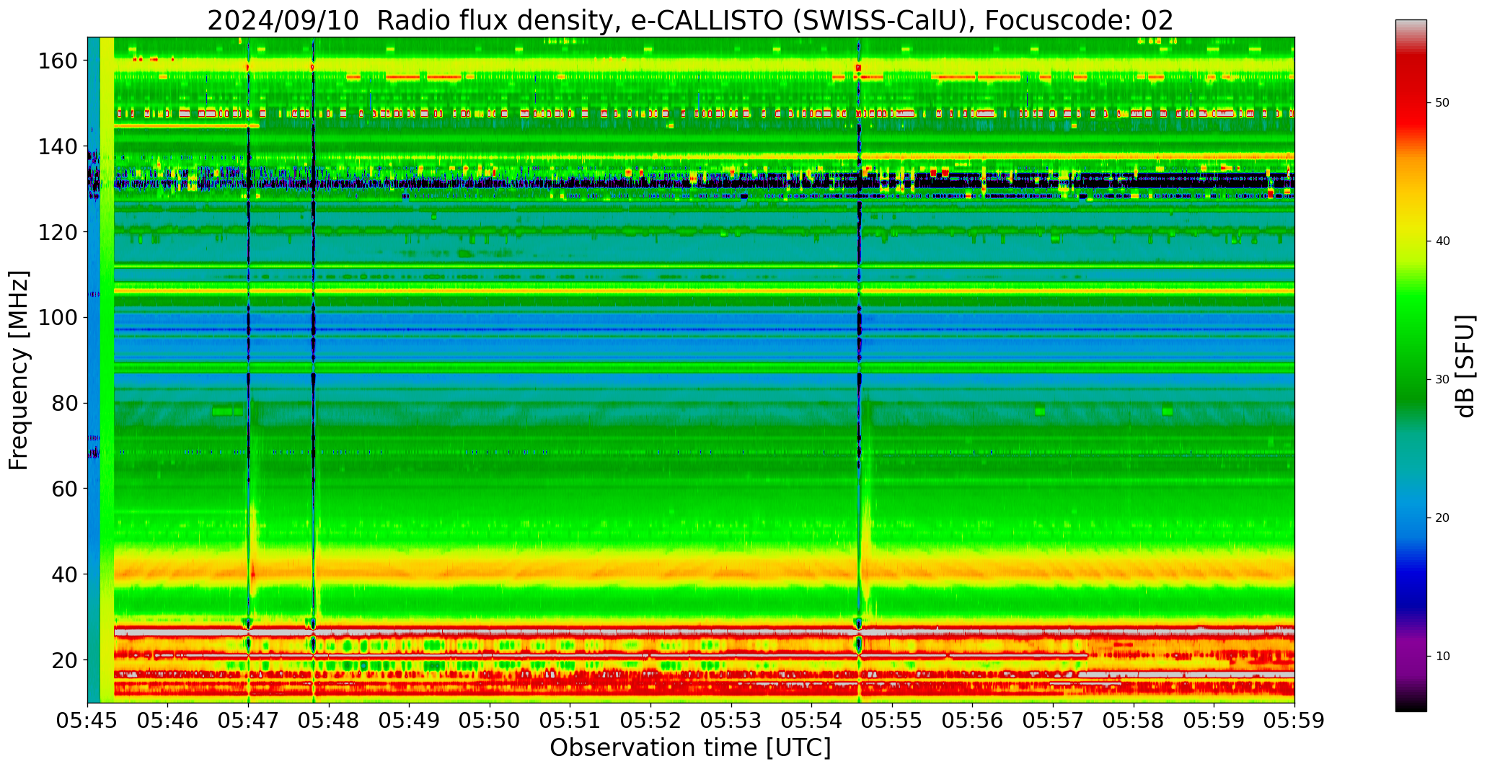The image size is (1487, 769).
Task: Click the 05:47 time tick label
Action: click(249, 720)
